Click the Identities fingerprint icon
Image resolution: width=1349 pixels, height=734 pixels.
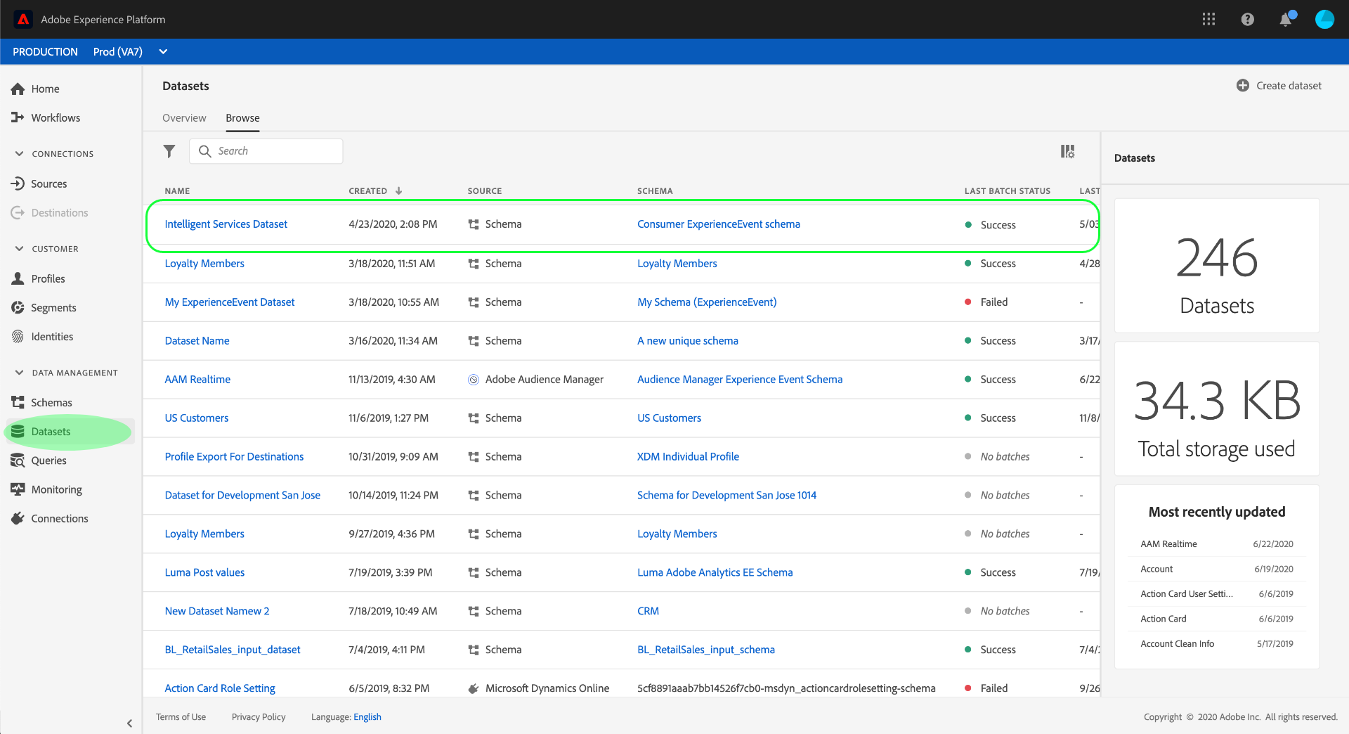coord(18,336)
